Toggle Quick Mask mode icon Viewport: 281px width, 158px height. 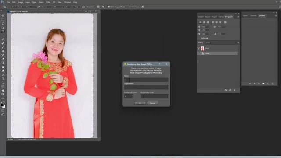coord(3,111)
